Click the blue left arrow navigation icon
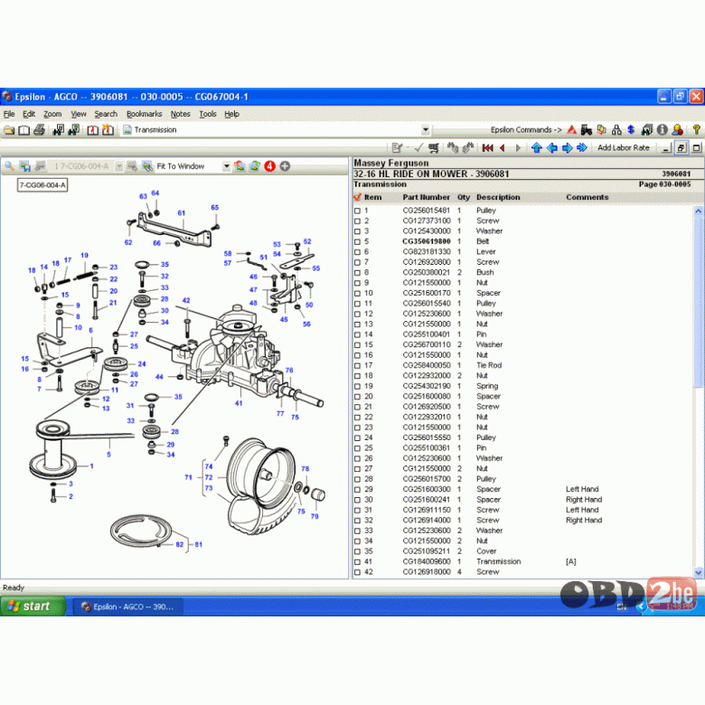Screen dimensions: 705x705 coord(551,147)
